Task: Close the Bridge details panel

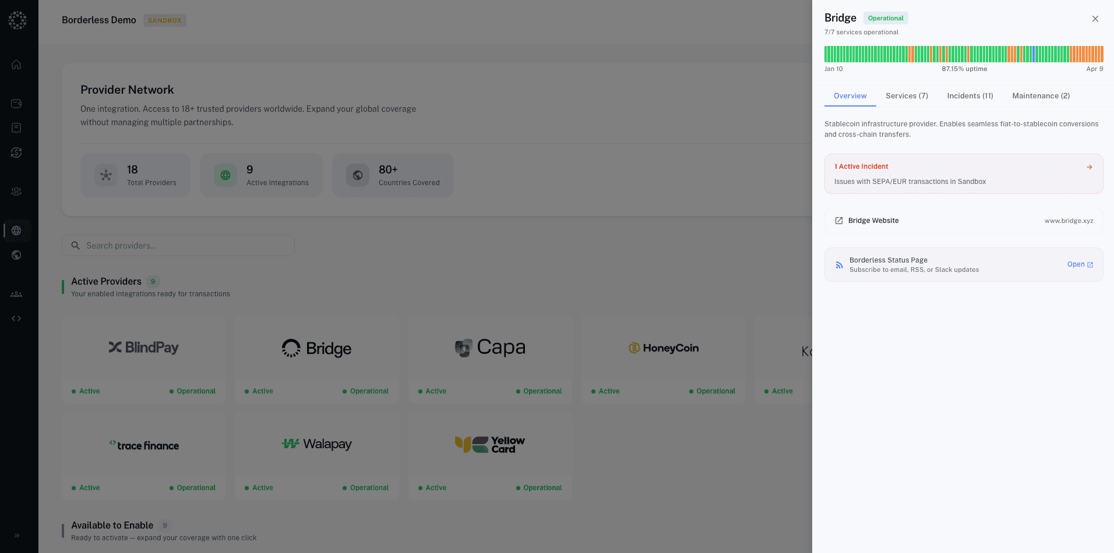Action: coord(1095,19)
